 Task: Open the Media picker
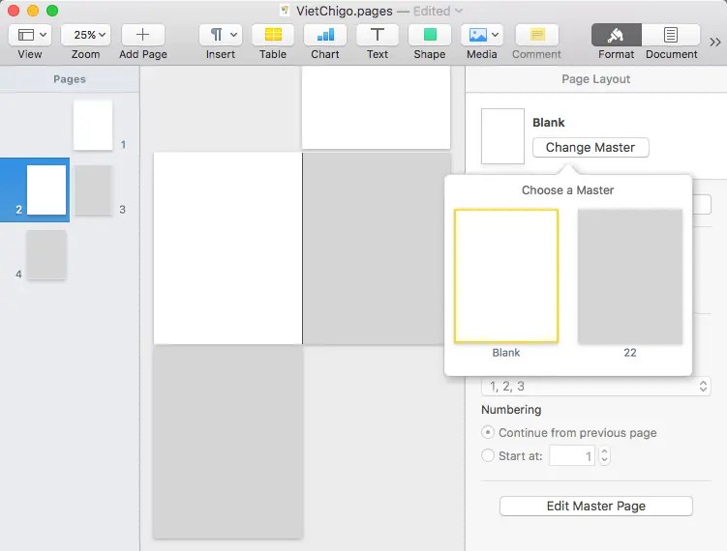(x=482, y=35)
